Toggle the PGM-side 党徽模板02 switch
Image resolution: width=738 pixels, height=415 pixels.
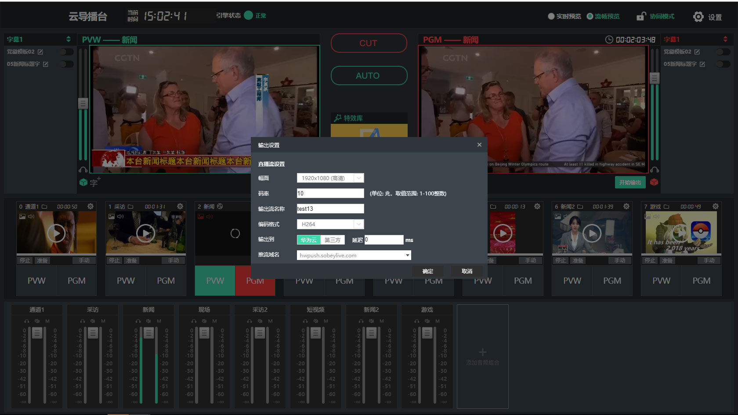click(x=723, y=52)
